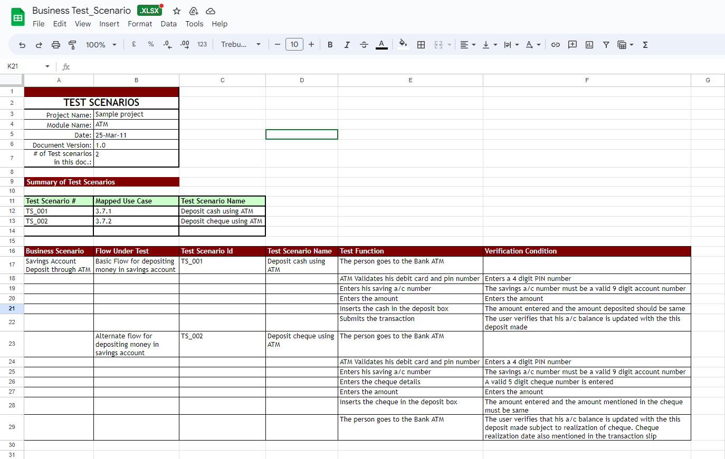725x459 pixels.
Task: Select the TEST SCENARIOS title cell
Action: [101, 102]
